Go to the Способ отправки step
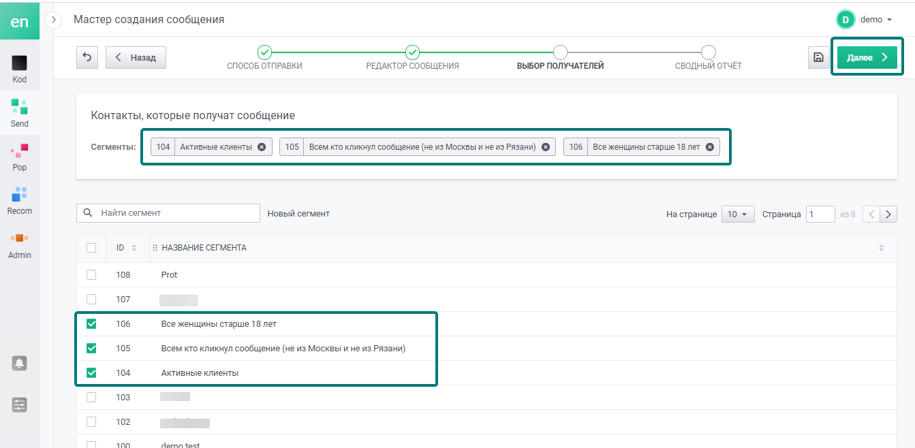This screenshot has width=915, height=448. (x=264, y=59)
